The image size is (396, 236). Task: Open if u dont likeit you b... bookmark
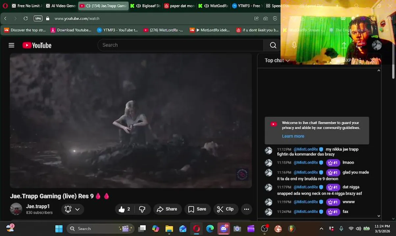(257, 30)
